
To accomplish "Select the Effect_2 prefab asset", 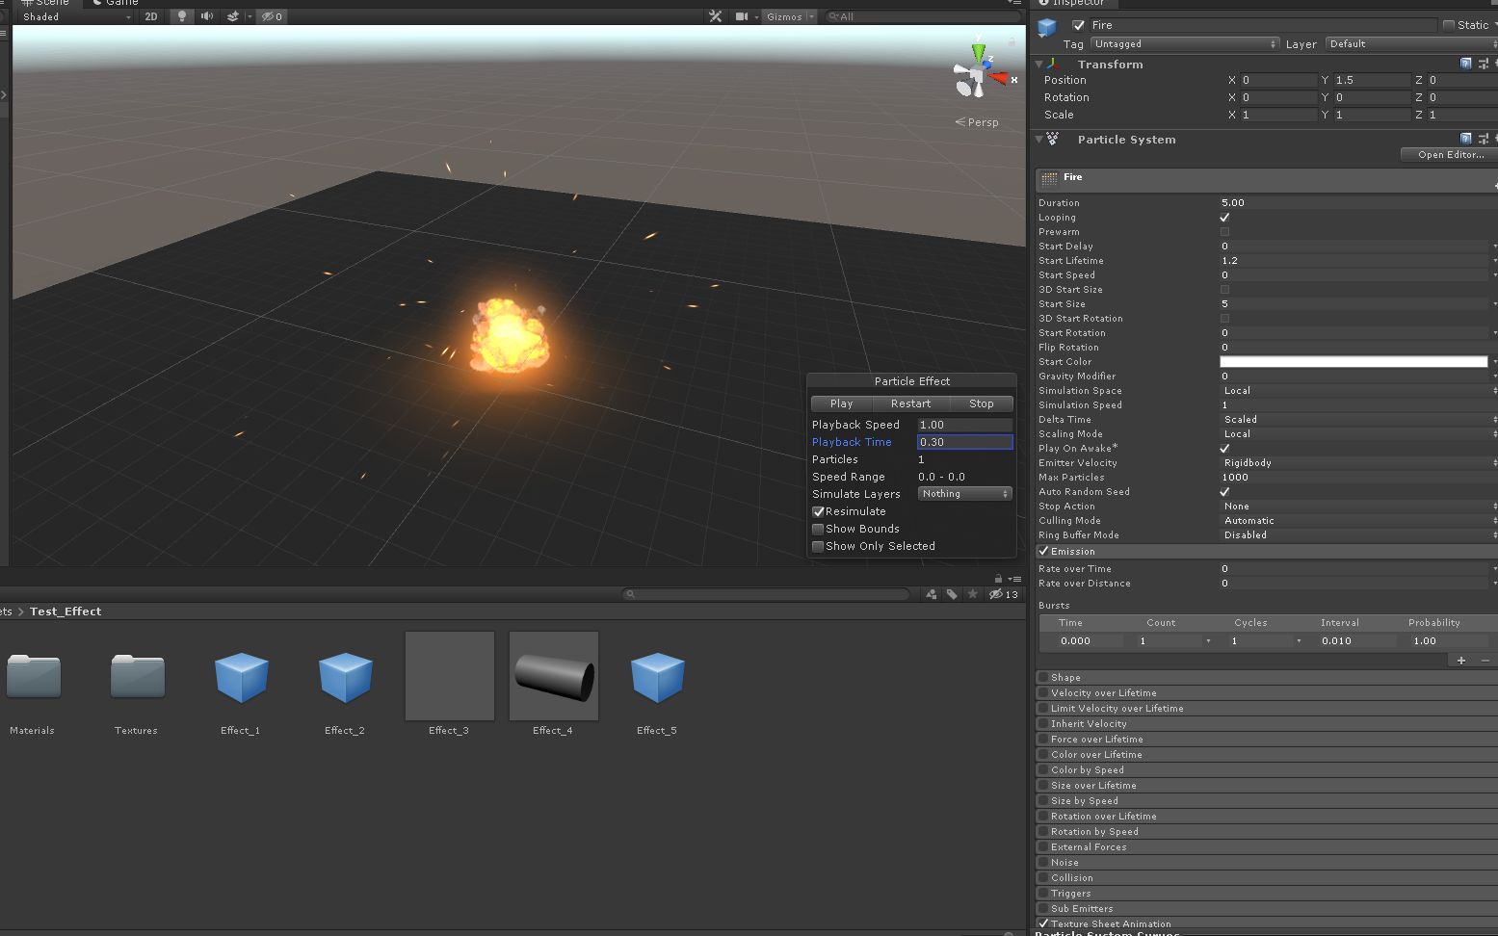I will click(x=345, y=685).
